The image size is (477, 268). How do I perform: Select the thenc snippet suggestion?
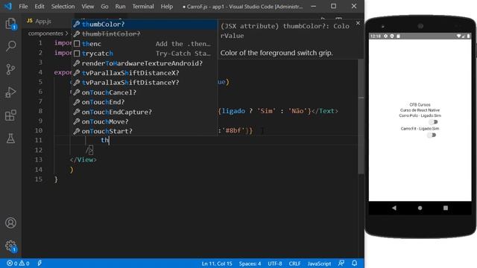145,44
